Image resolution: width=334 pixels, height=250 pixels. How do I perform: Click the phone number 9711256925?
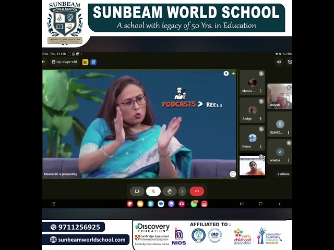[x=79, y=227]
